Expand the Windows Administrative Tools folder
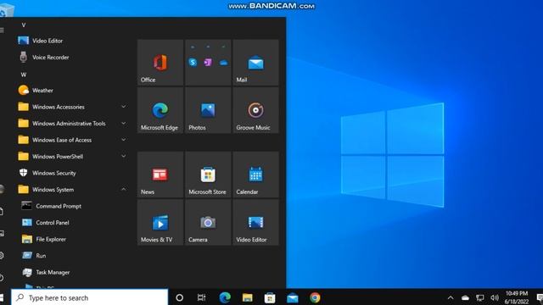This screenshot has width=543, height=305. pos(73,124)
